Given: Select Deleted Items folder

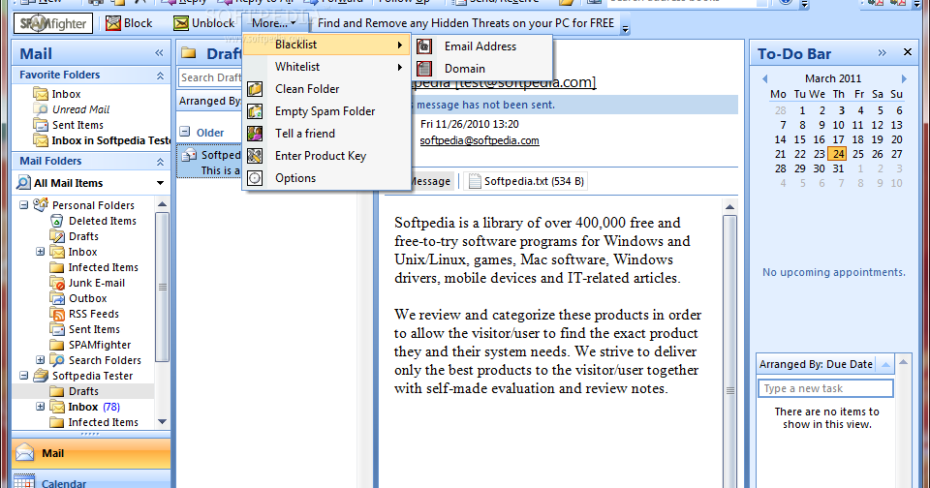Looking at the screenshot, I should 102,221.
